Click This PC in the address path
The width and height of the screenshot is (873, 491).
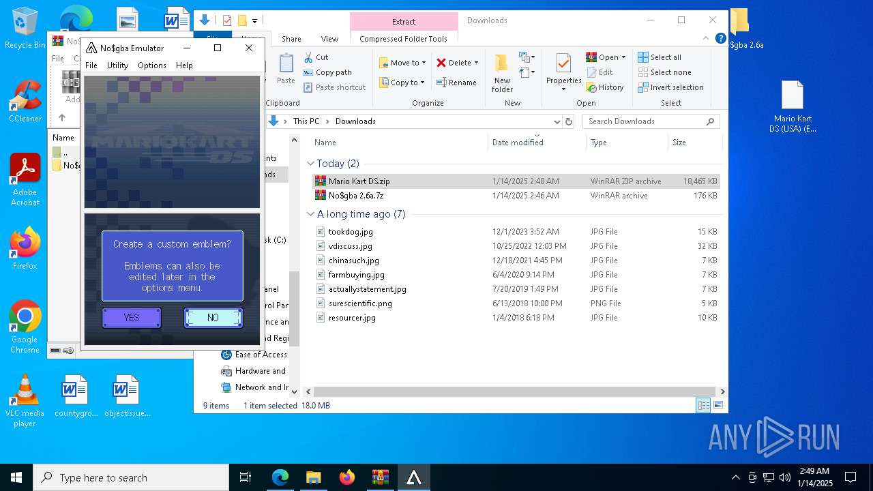[x=306, y=121]
